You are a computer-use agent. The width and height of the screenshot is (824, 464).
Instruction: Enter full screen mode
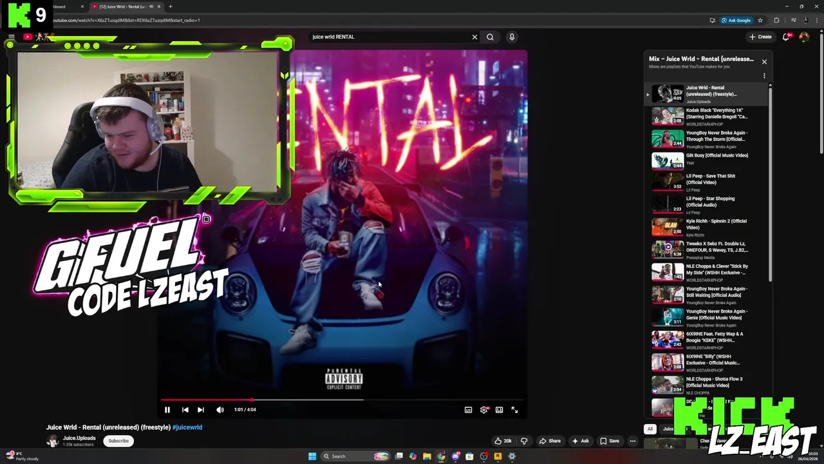[x=514, y=410]
